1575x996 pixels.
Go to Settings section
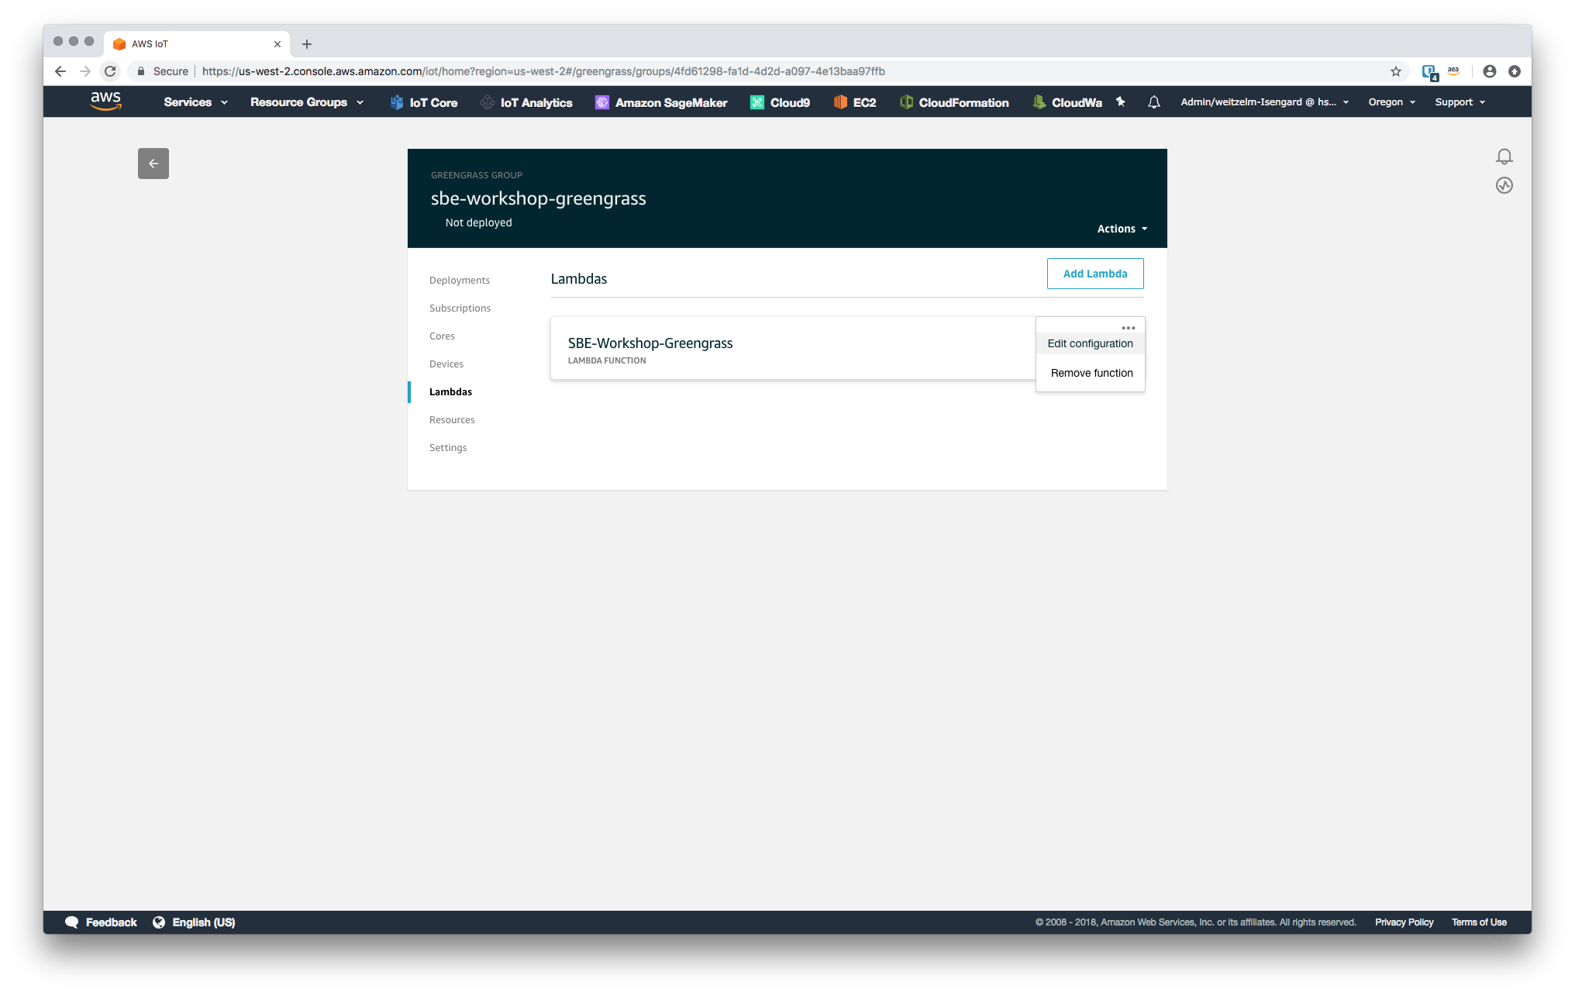click(448, 447)
